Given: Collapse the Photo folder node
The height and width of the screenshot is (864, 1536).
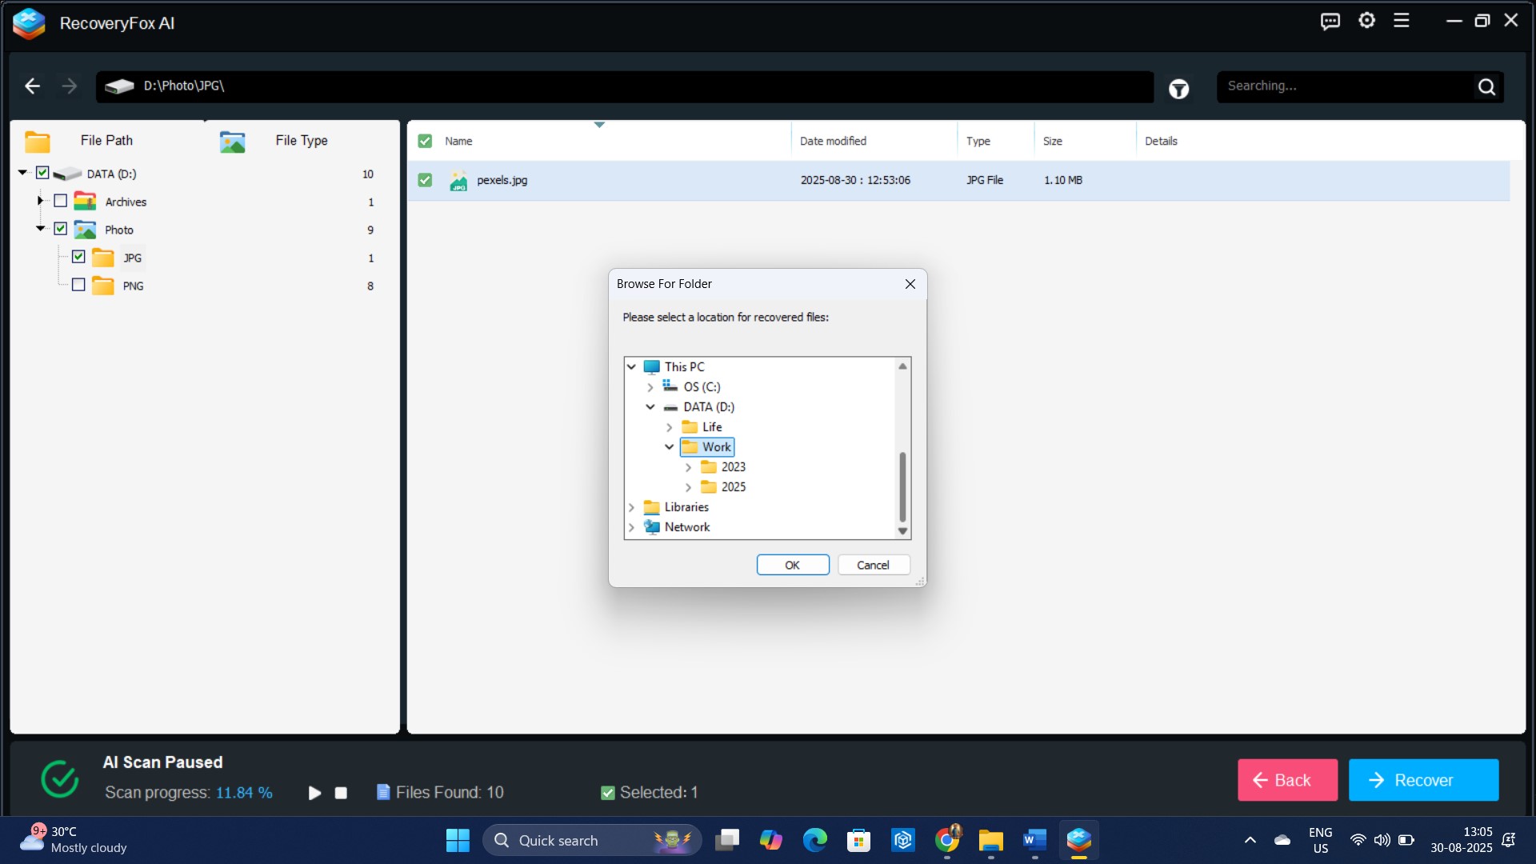Looking at the screenshot, I should click(x=41, y=229).
